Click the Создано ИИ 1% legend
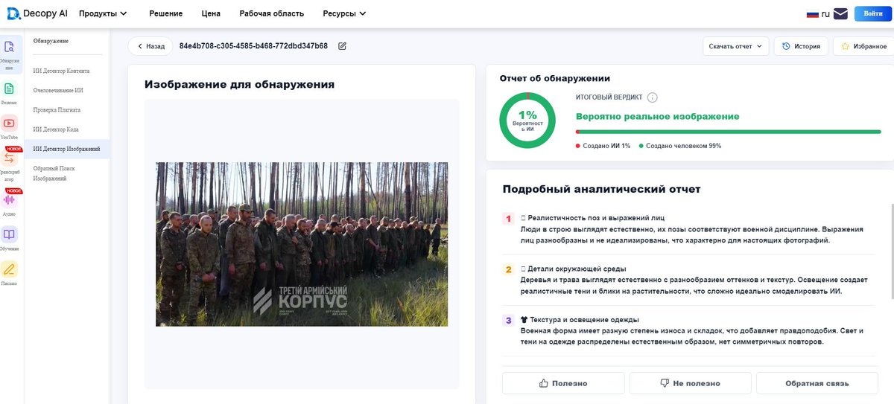 tap(603, 146)
